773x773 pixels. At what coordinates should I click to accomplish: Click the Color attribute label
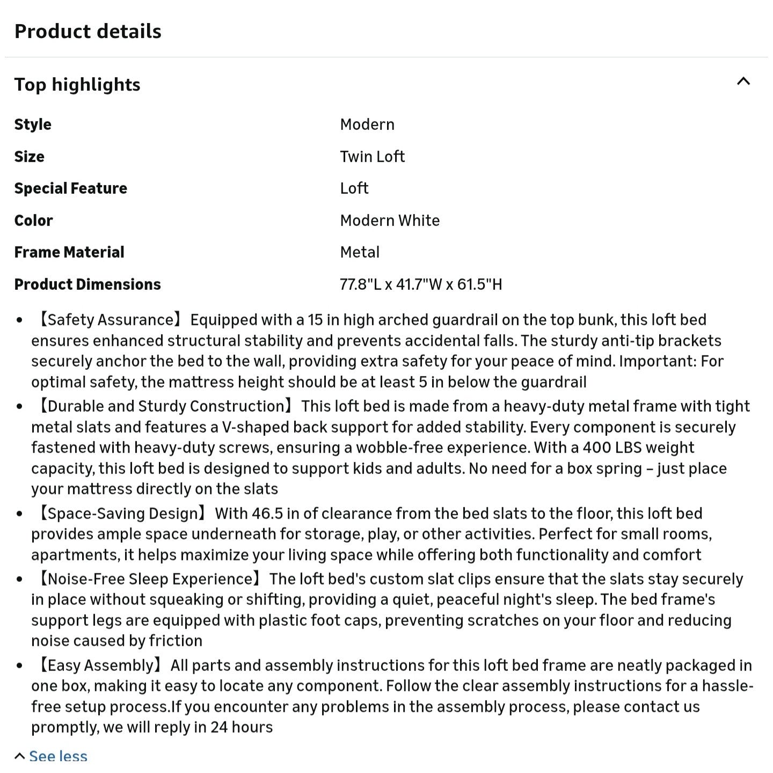click(x=33, y=221)
